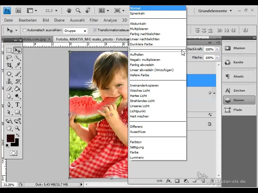Launch Bridge with the Br icon

tap(18, 11)
